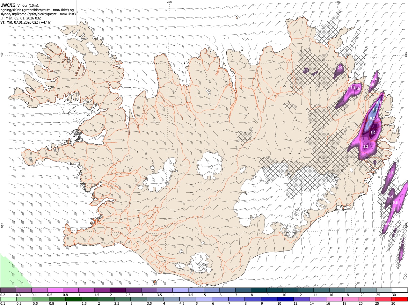Click the pale green bottom swatch between 0.1 and 0.3
Screen dimensions: 408x306
[x=8, y=299]
